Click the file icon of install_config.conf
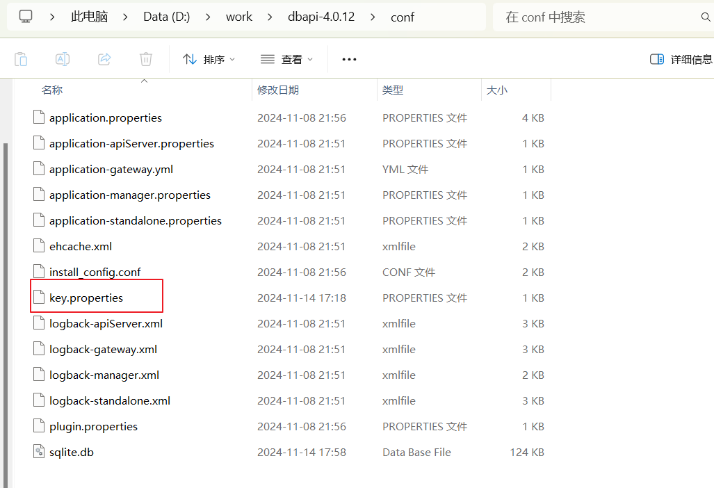 39,272
